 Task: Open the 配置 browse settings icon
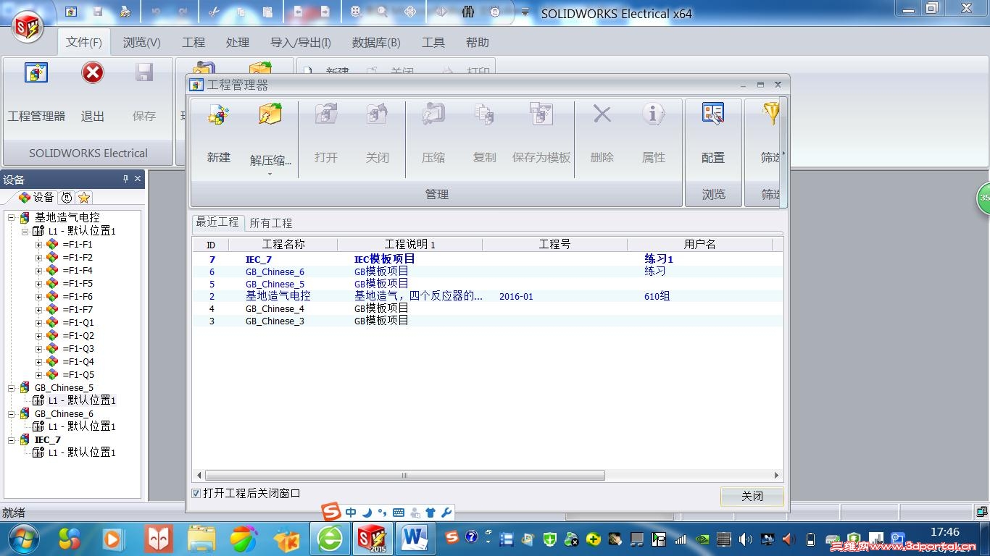[713, 114]
